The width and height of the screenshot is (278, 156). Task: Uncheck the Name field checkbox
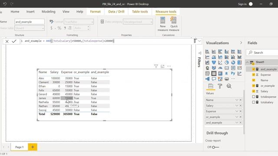[254, 80]
